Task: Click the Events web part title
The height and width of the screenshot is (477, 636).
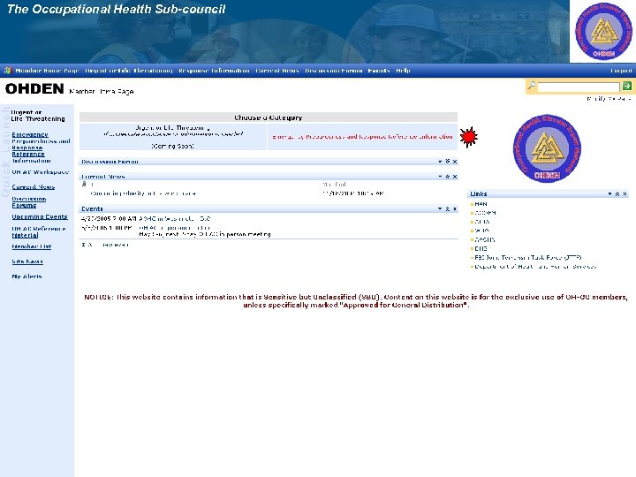Action: tap(92, 208)
